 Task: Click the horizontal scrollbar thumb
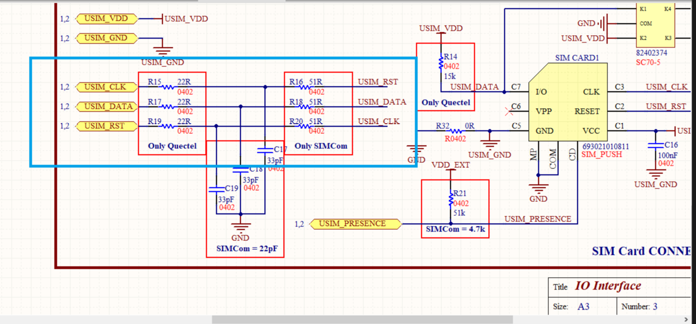click(x=362, y=320)
